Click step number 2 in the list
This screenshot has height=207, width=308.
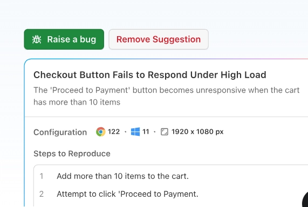[41, 194]
